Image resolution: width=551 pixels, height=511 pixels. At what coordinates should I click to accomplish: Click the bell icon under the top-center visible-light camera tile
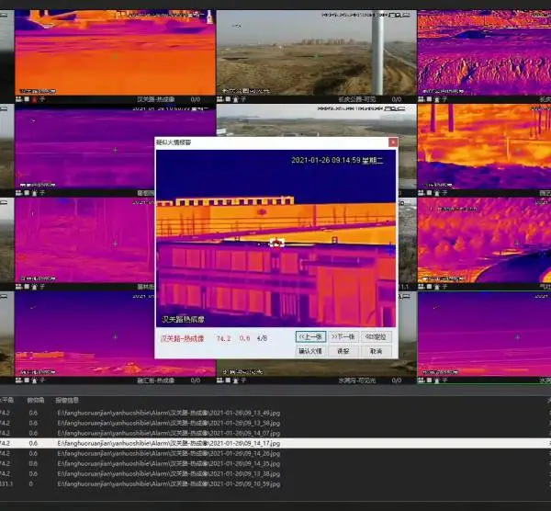coord(235,99)
